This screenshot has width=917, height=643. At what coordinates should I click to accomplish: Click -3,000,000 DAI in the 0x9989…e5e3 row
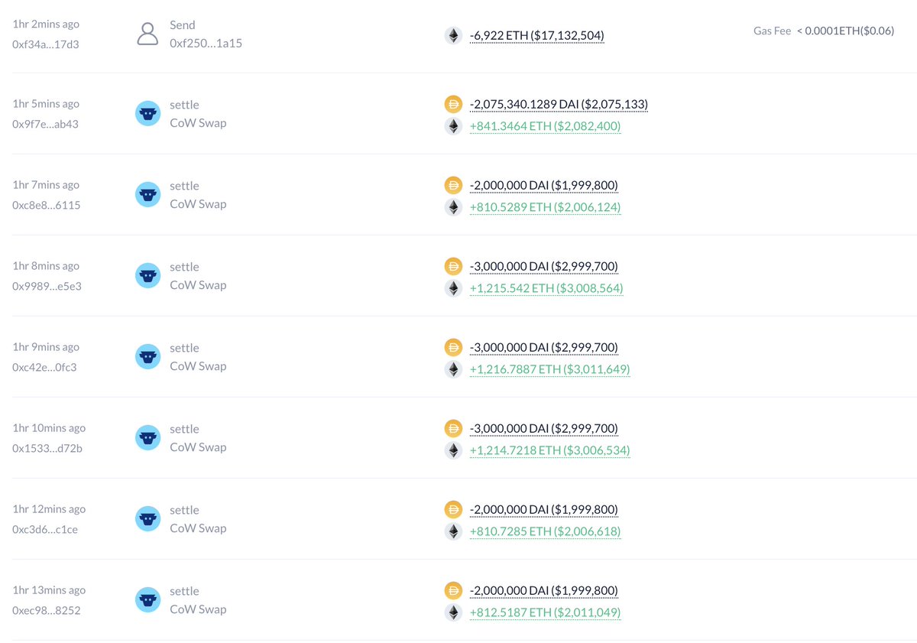click(x=544, y=266)
